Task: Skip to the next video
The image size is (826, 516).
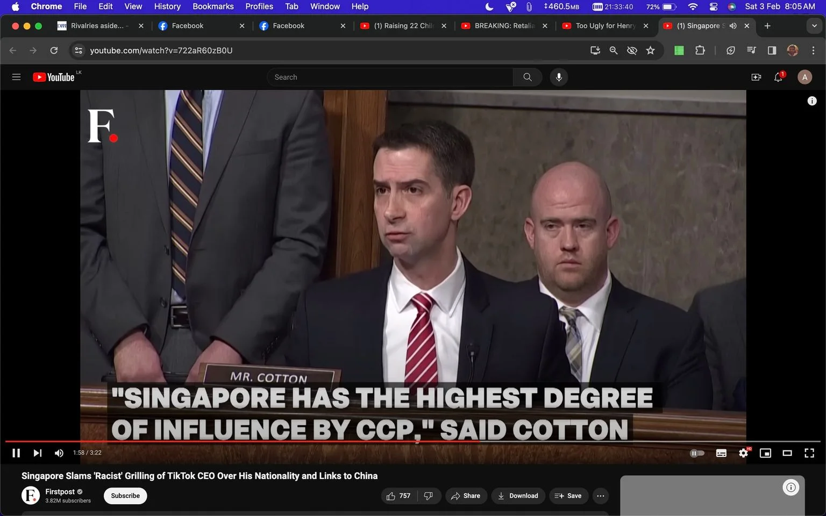Action: pos(37,453)
